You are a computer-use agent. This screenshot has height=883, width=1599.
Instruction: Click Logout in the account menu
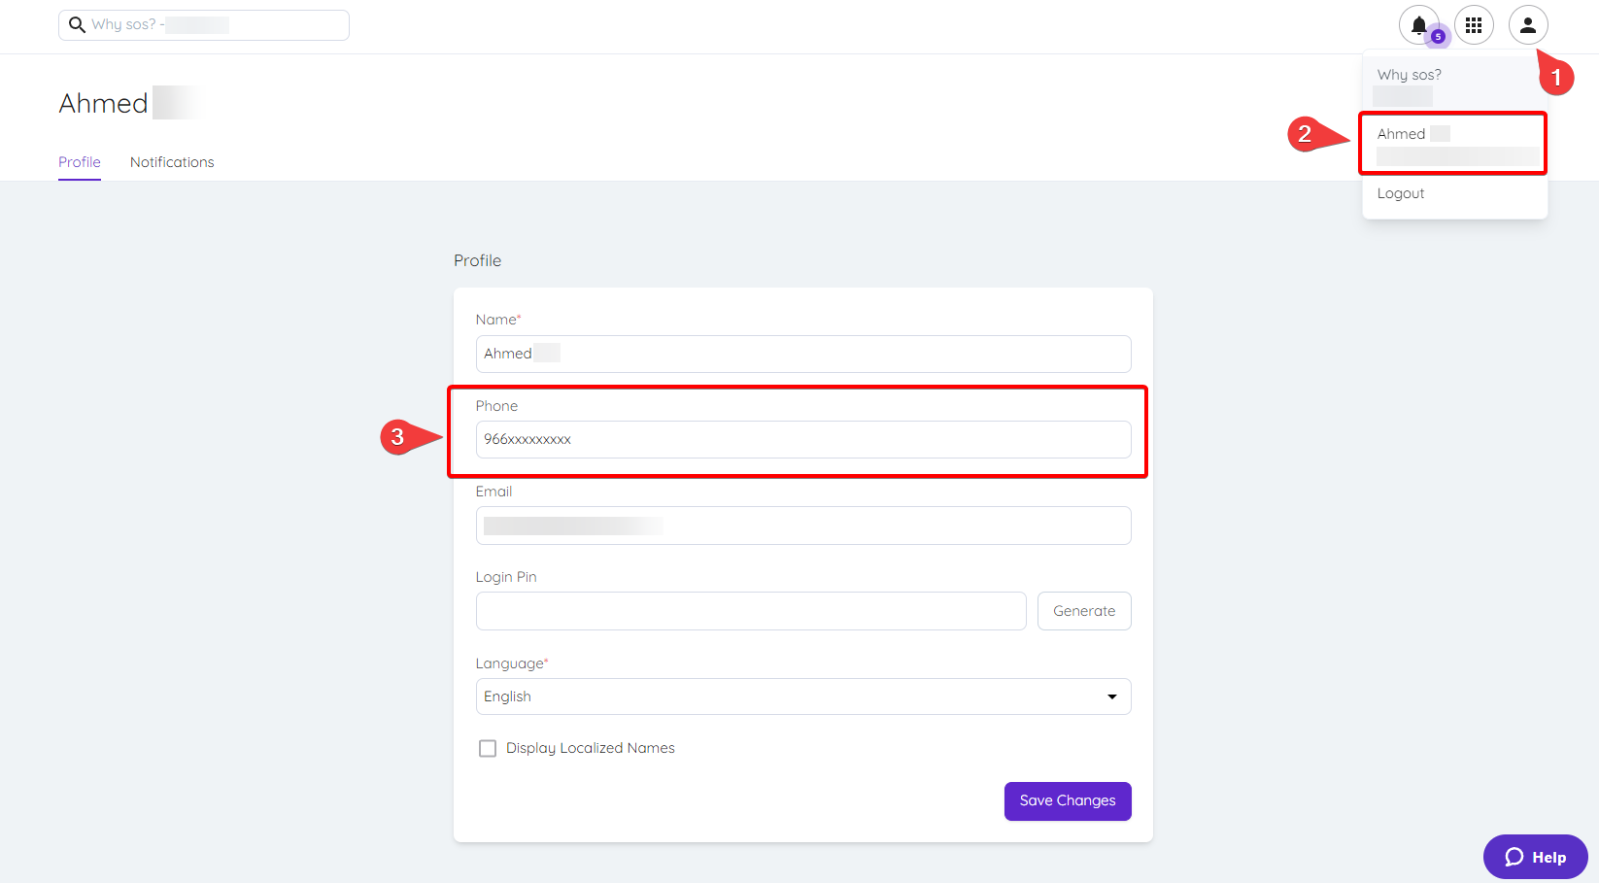coord(1400,192)
